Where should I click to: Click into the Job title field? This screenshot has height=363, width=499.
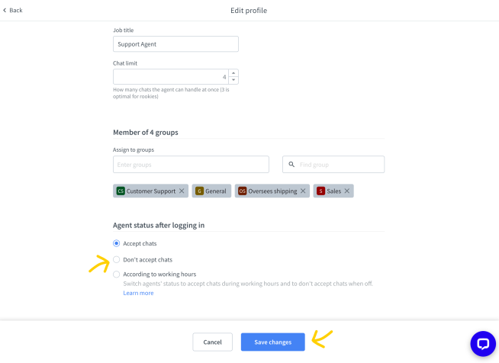click(175, 44)
